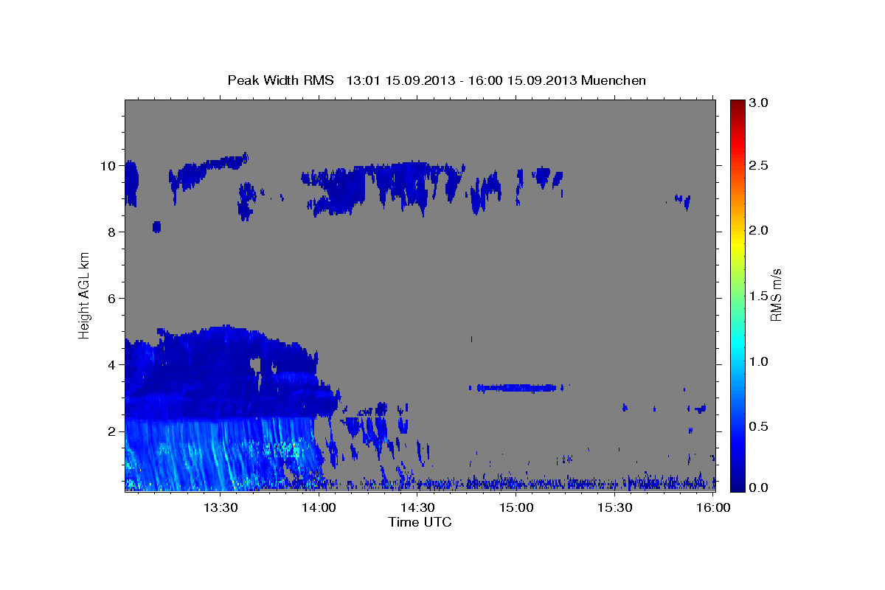This screenshot has width=885, height=590.
Task: Click the "RMS m/s" colorbar label
Action: coord(776,296)
